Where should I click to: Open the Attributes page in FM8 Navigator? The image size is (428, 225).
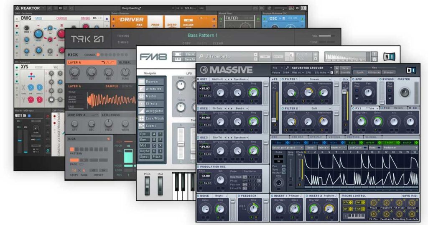[x=151, y=89]
